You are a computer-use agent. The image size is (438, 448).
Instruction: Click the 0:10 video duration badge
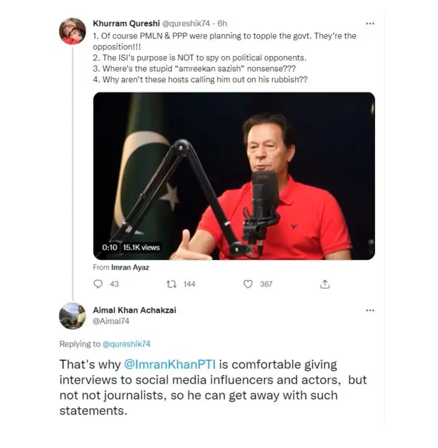[110, 248]
